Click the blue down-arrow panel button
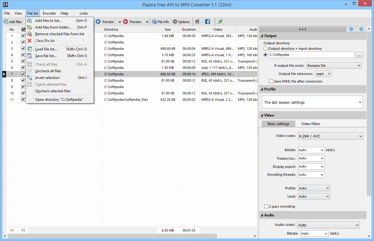This screenshot has height=241, width=374. [x=351, y=29]
